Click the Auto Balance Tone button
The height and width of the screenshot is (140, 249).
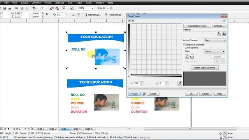pyautogui.click(x=197, y=26)
